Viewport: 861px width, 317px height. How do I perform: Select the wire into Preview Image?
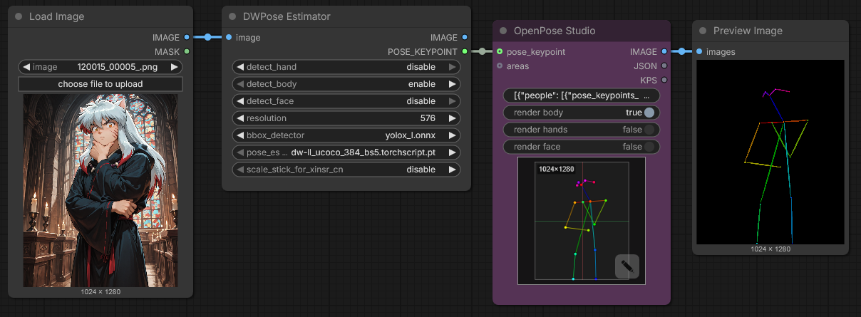pyautogui.click(x=681, y=51)
